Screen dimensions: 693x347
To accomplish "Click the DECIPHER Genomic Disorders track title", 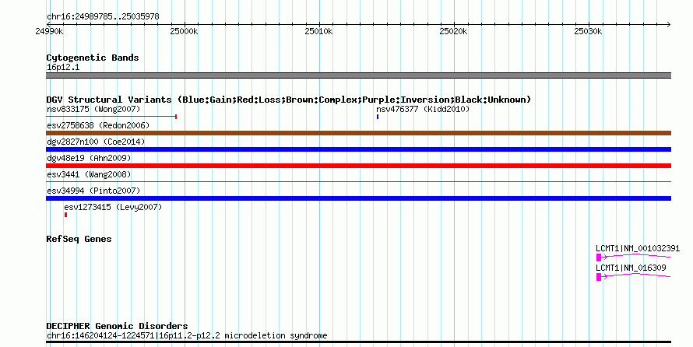I will coord(117,326).
